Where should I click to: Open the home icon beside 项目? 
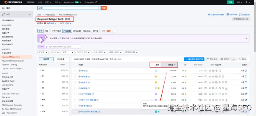(x=3, y=8)
